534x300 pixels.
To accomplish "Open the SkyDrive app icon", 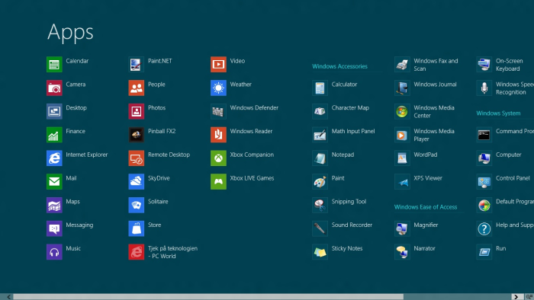I will coord(137,182).
